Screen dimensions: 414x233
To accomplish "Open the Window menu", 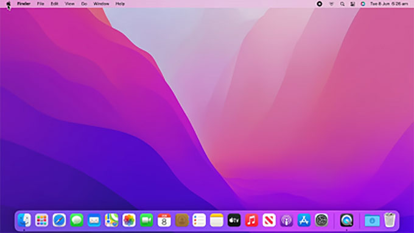I will click(101, 4).
